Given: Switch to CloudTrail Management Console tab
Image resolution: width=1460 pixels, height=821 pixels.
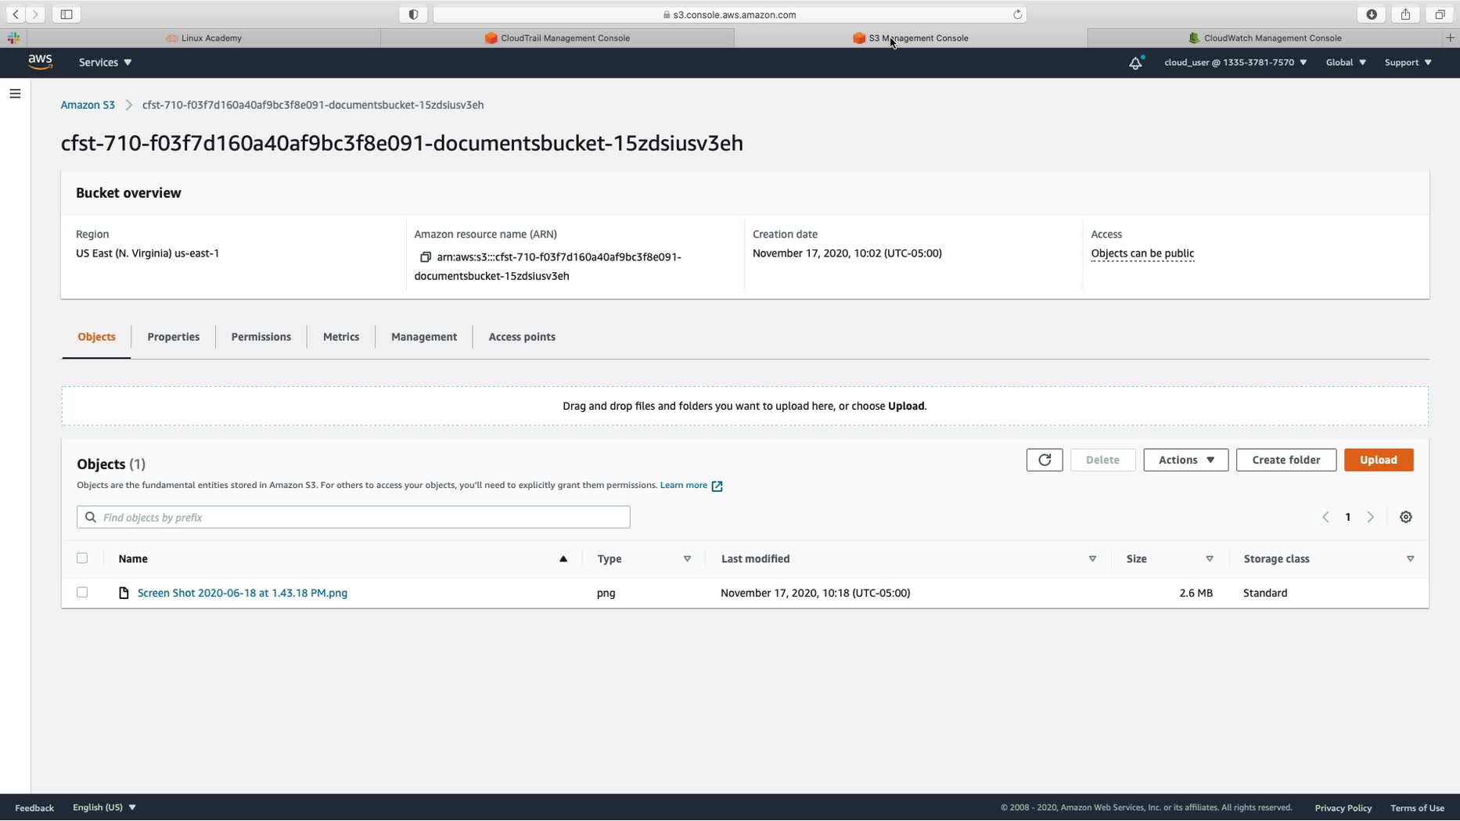Looking at the screenshot, I should (557, 38).
